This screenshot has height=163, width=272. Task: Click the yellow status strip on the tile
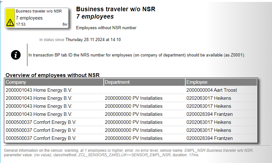pyautogui.click(x=10, y=14)
